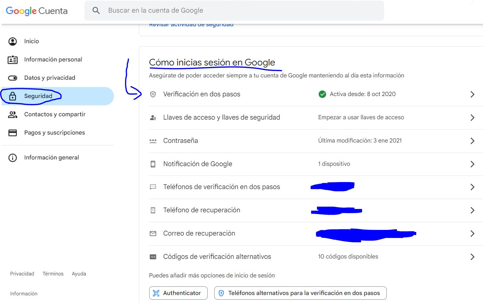The height and width of the screenshot is (303, 483).
Task: Click the envelope icon beside Correo de recuperación
Action: coord(153,234)
